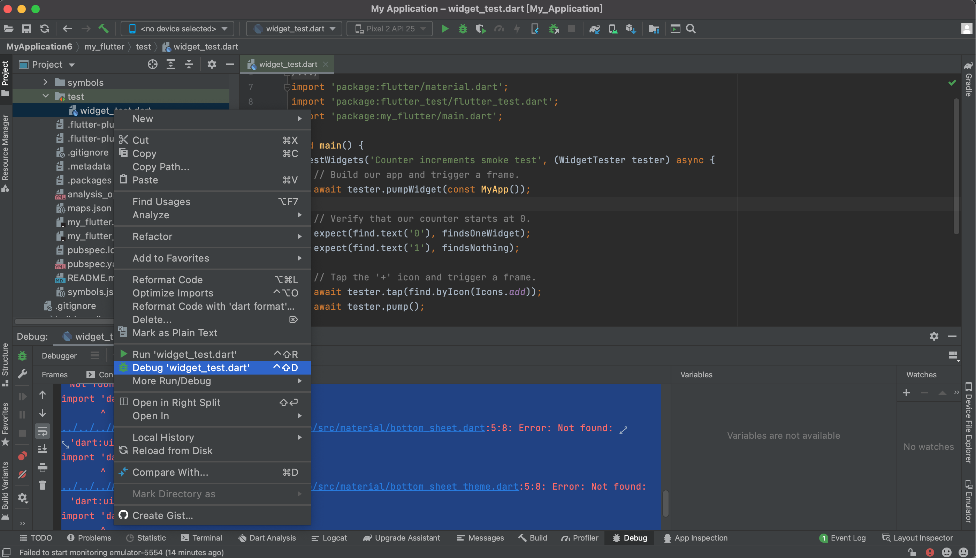Viewport: 976px width, 558px height.
Task: Click the bottom_sheet.dart error link
Action: (398, 428)
